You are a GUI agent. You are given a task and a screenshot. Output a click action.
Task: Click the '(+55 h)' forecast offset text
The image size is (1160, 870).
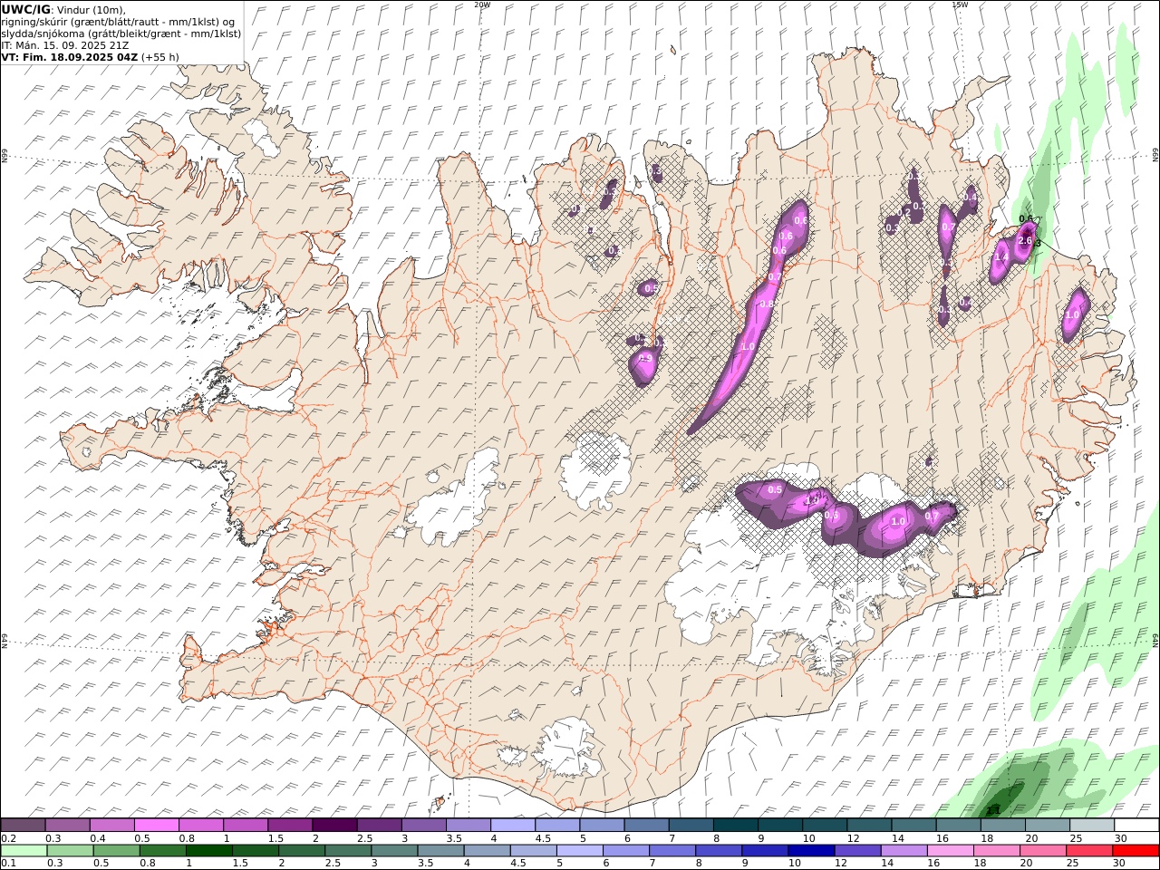click(x=160, y=57)
